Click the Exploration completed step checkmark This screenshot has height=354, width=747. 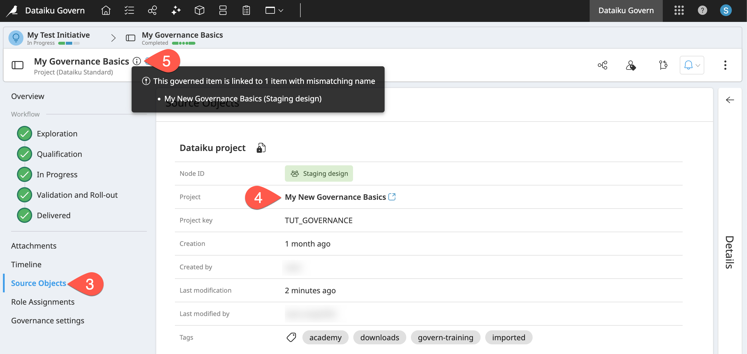pos(25,133)
